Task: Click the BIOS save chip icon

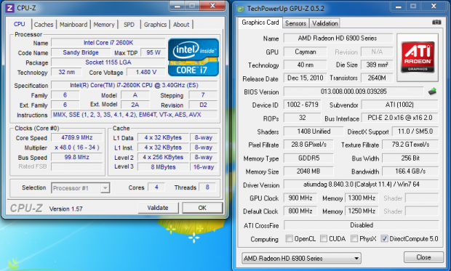Action: tap(432, 92)
